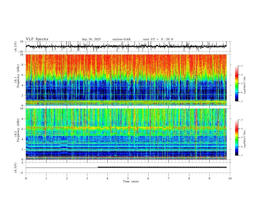Click the 'start UT = 8 : 20: 0' label

coord(158,39)
